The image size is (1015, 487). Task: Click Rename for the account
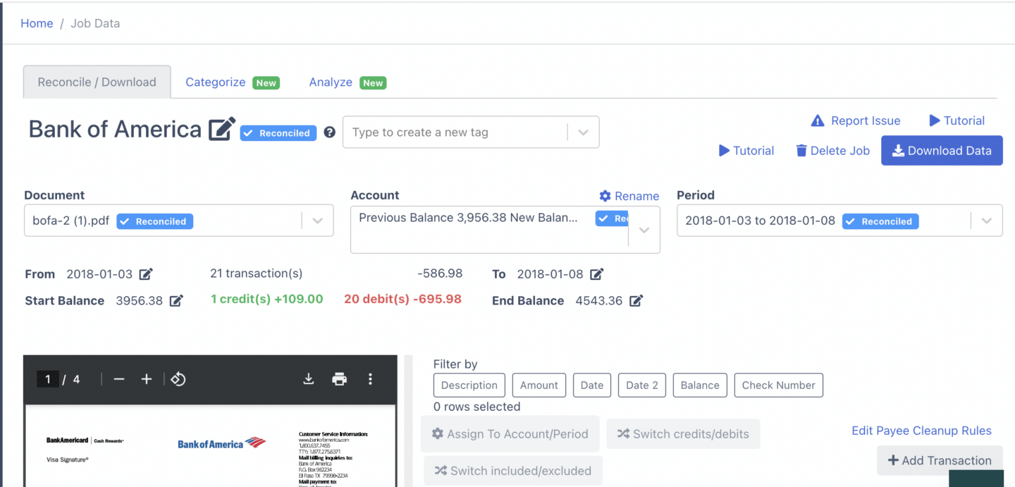click(629, 196)
